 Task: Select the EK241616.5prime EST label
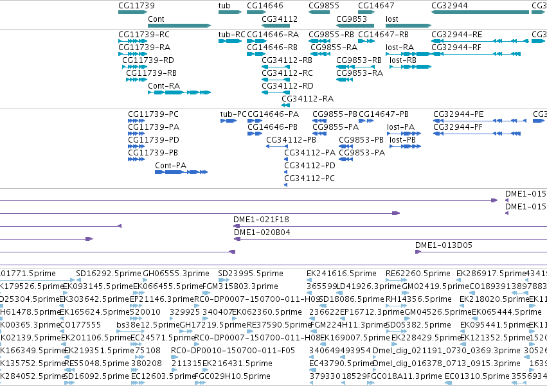pos(341,274)
